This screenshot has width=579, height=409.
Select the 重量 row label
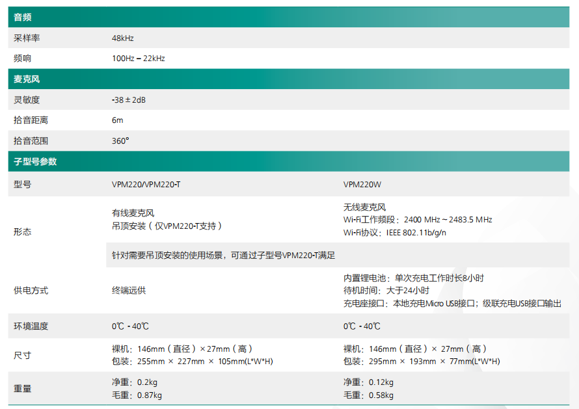tap(22, 388)
